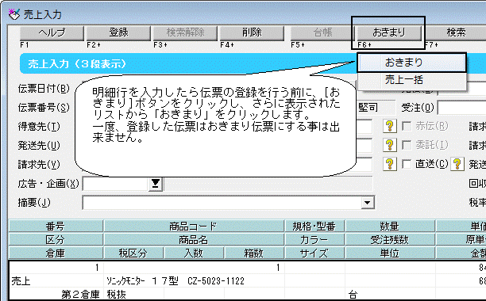The image size is (486, 301).
Task: Select おきまり from the dropdown list
Action: click(x=412, y=63)
